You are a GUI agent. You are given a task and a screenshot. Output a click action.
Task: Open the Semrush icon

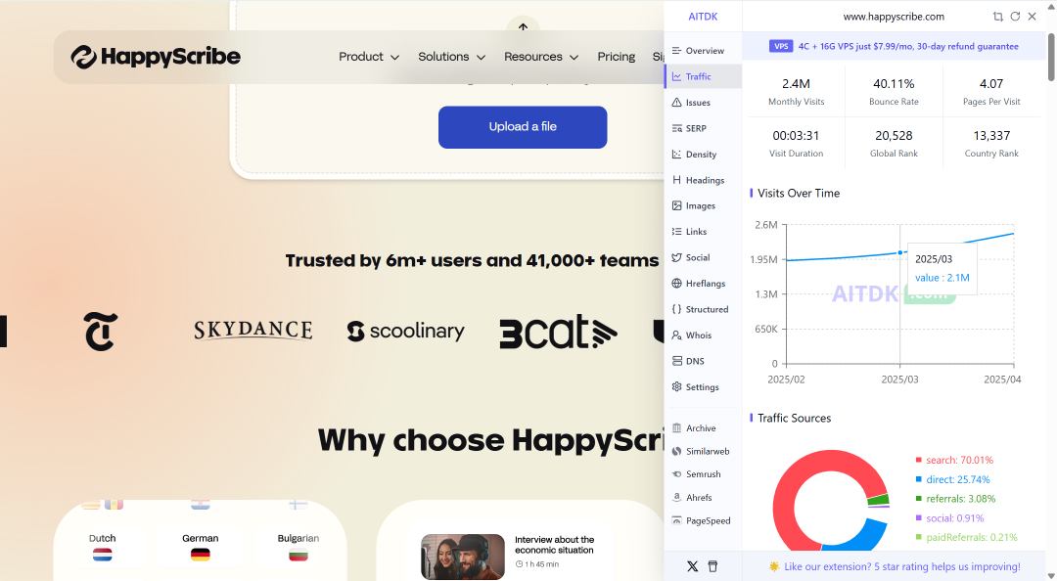pyautogui.click(x=677, y=474)
